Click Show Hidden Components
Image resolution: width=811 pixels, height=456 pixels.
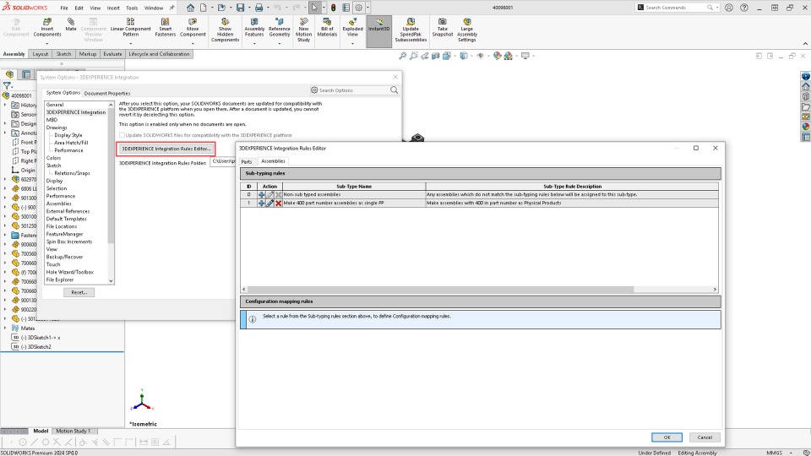coord(225,30)
